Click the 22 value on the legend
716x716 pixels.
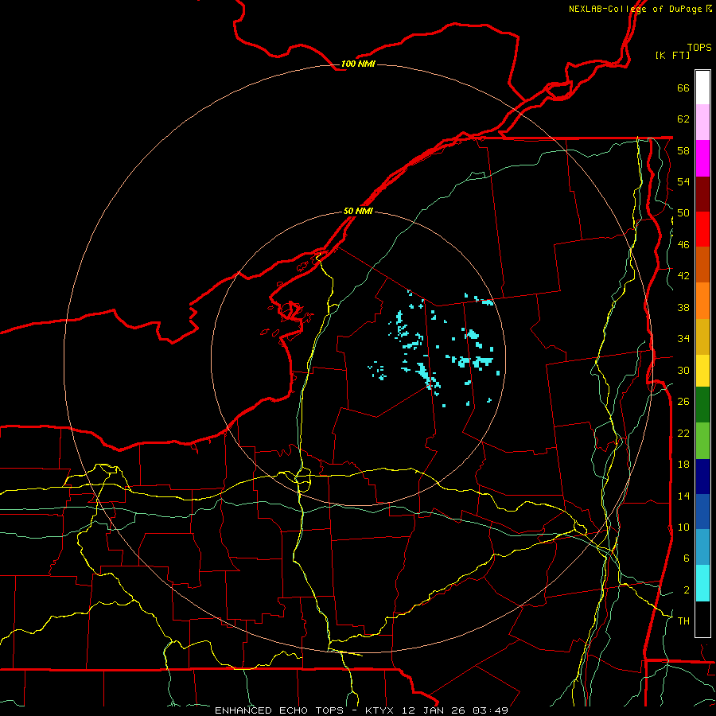coord(683,433)
